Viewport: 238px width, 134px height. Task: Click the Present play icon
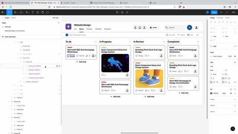click(221, 12)
